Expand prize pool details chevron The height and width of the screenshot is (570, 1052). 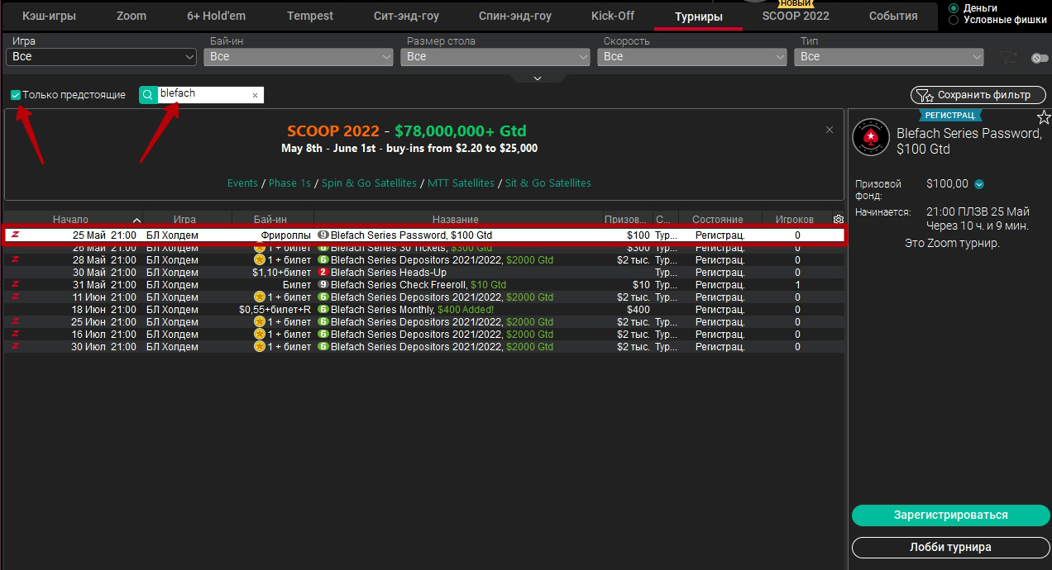pyautogui.click(x=979, y=184)
